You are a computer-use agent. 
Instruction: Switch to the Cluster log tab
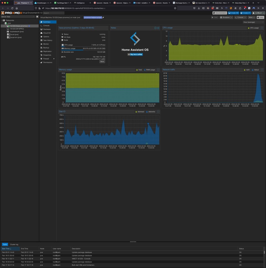tap(14, 244)
